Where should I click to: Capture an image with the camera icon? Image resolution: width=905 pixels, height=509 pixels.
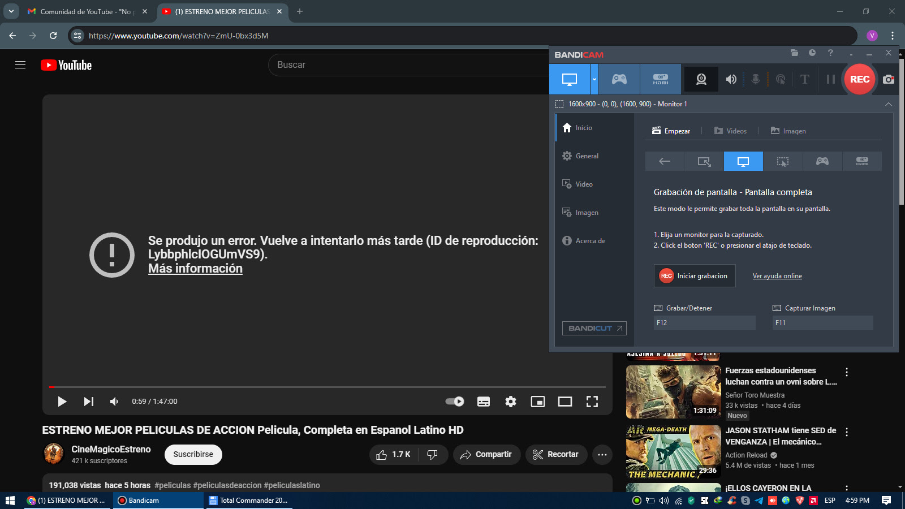[887, 80]
